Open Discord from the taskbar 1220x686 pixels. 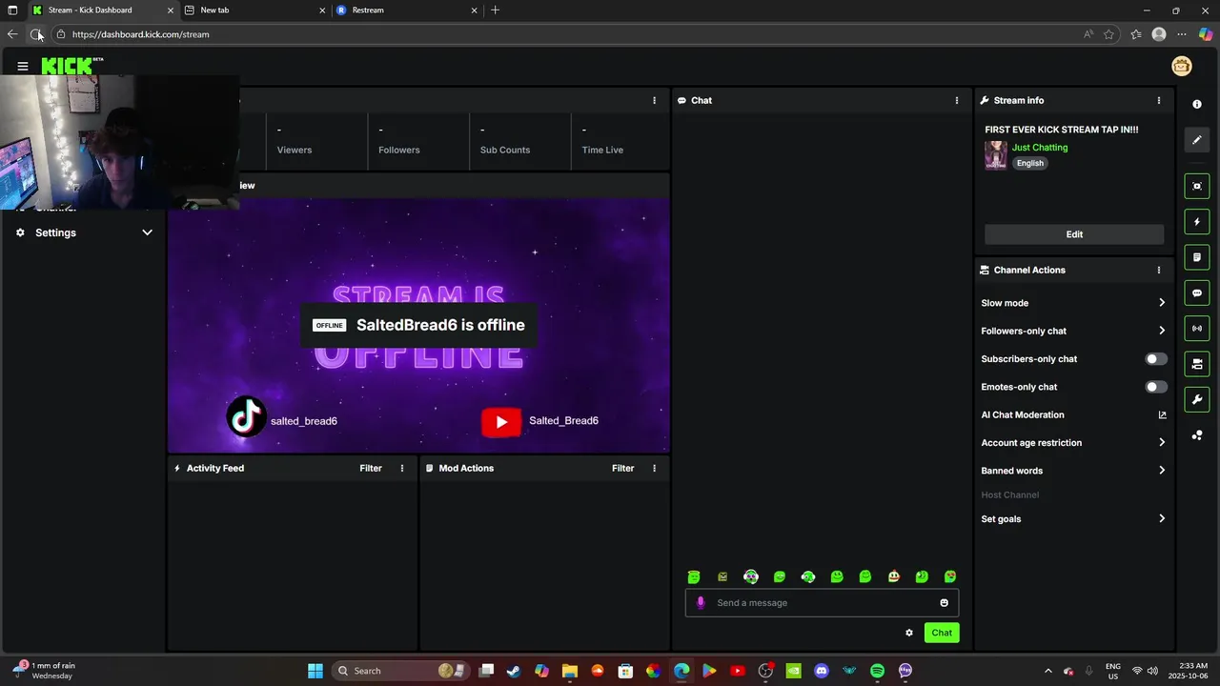[x=822, y=671]
